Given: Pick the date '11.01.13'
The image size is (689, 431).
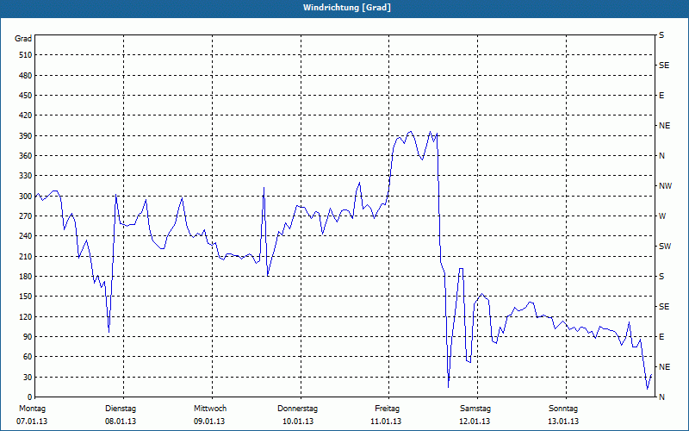Looking at the screenshot, I should (x=386, y=422).
